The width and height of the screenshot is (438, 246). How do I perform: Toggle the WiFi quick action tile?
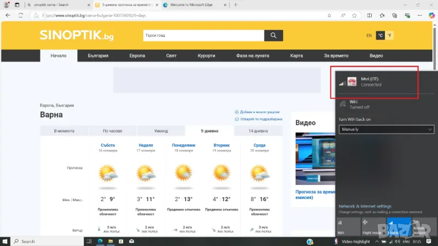click(348, 227)
